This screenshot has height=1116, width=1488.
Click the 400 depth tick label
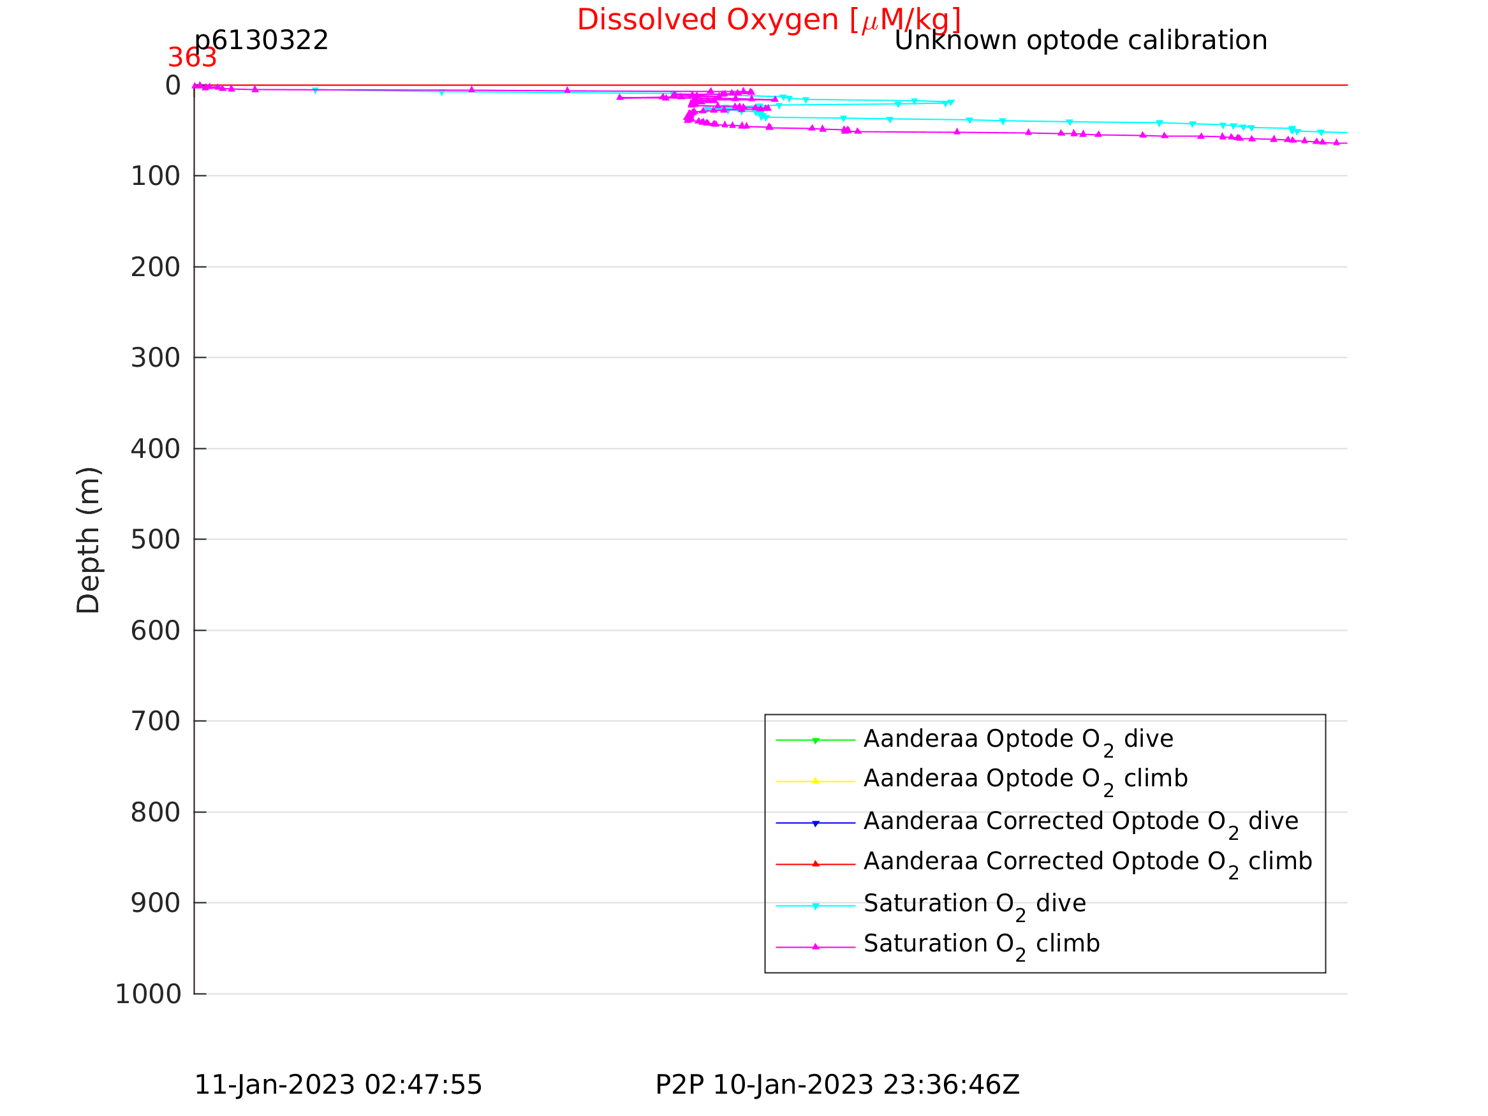pyautogui.click(x=156, y=449)
